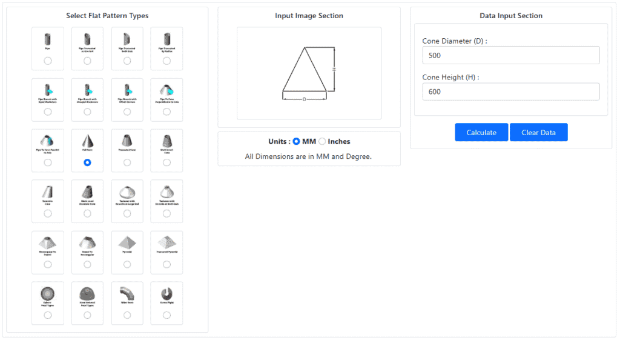
Task: Select the Multi-Level Cone radio button
Action: (167, 162)
